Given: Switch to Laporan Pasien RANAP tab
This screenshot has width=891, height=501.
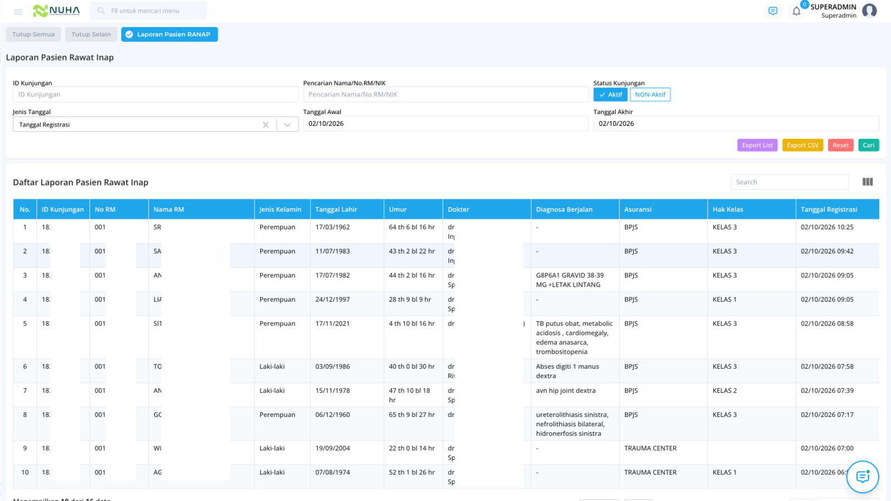Looking at the screenshot, I should tap(169, 35).
